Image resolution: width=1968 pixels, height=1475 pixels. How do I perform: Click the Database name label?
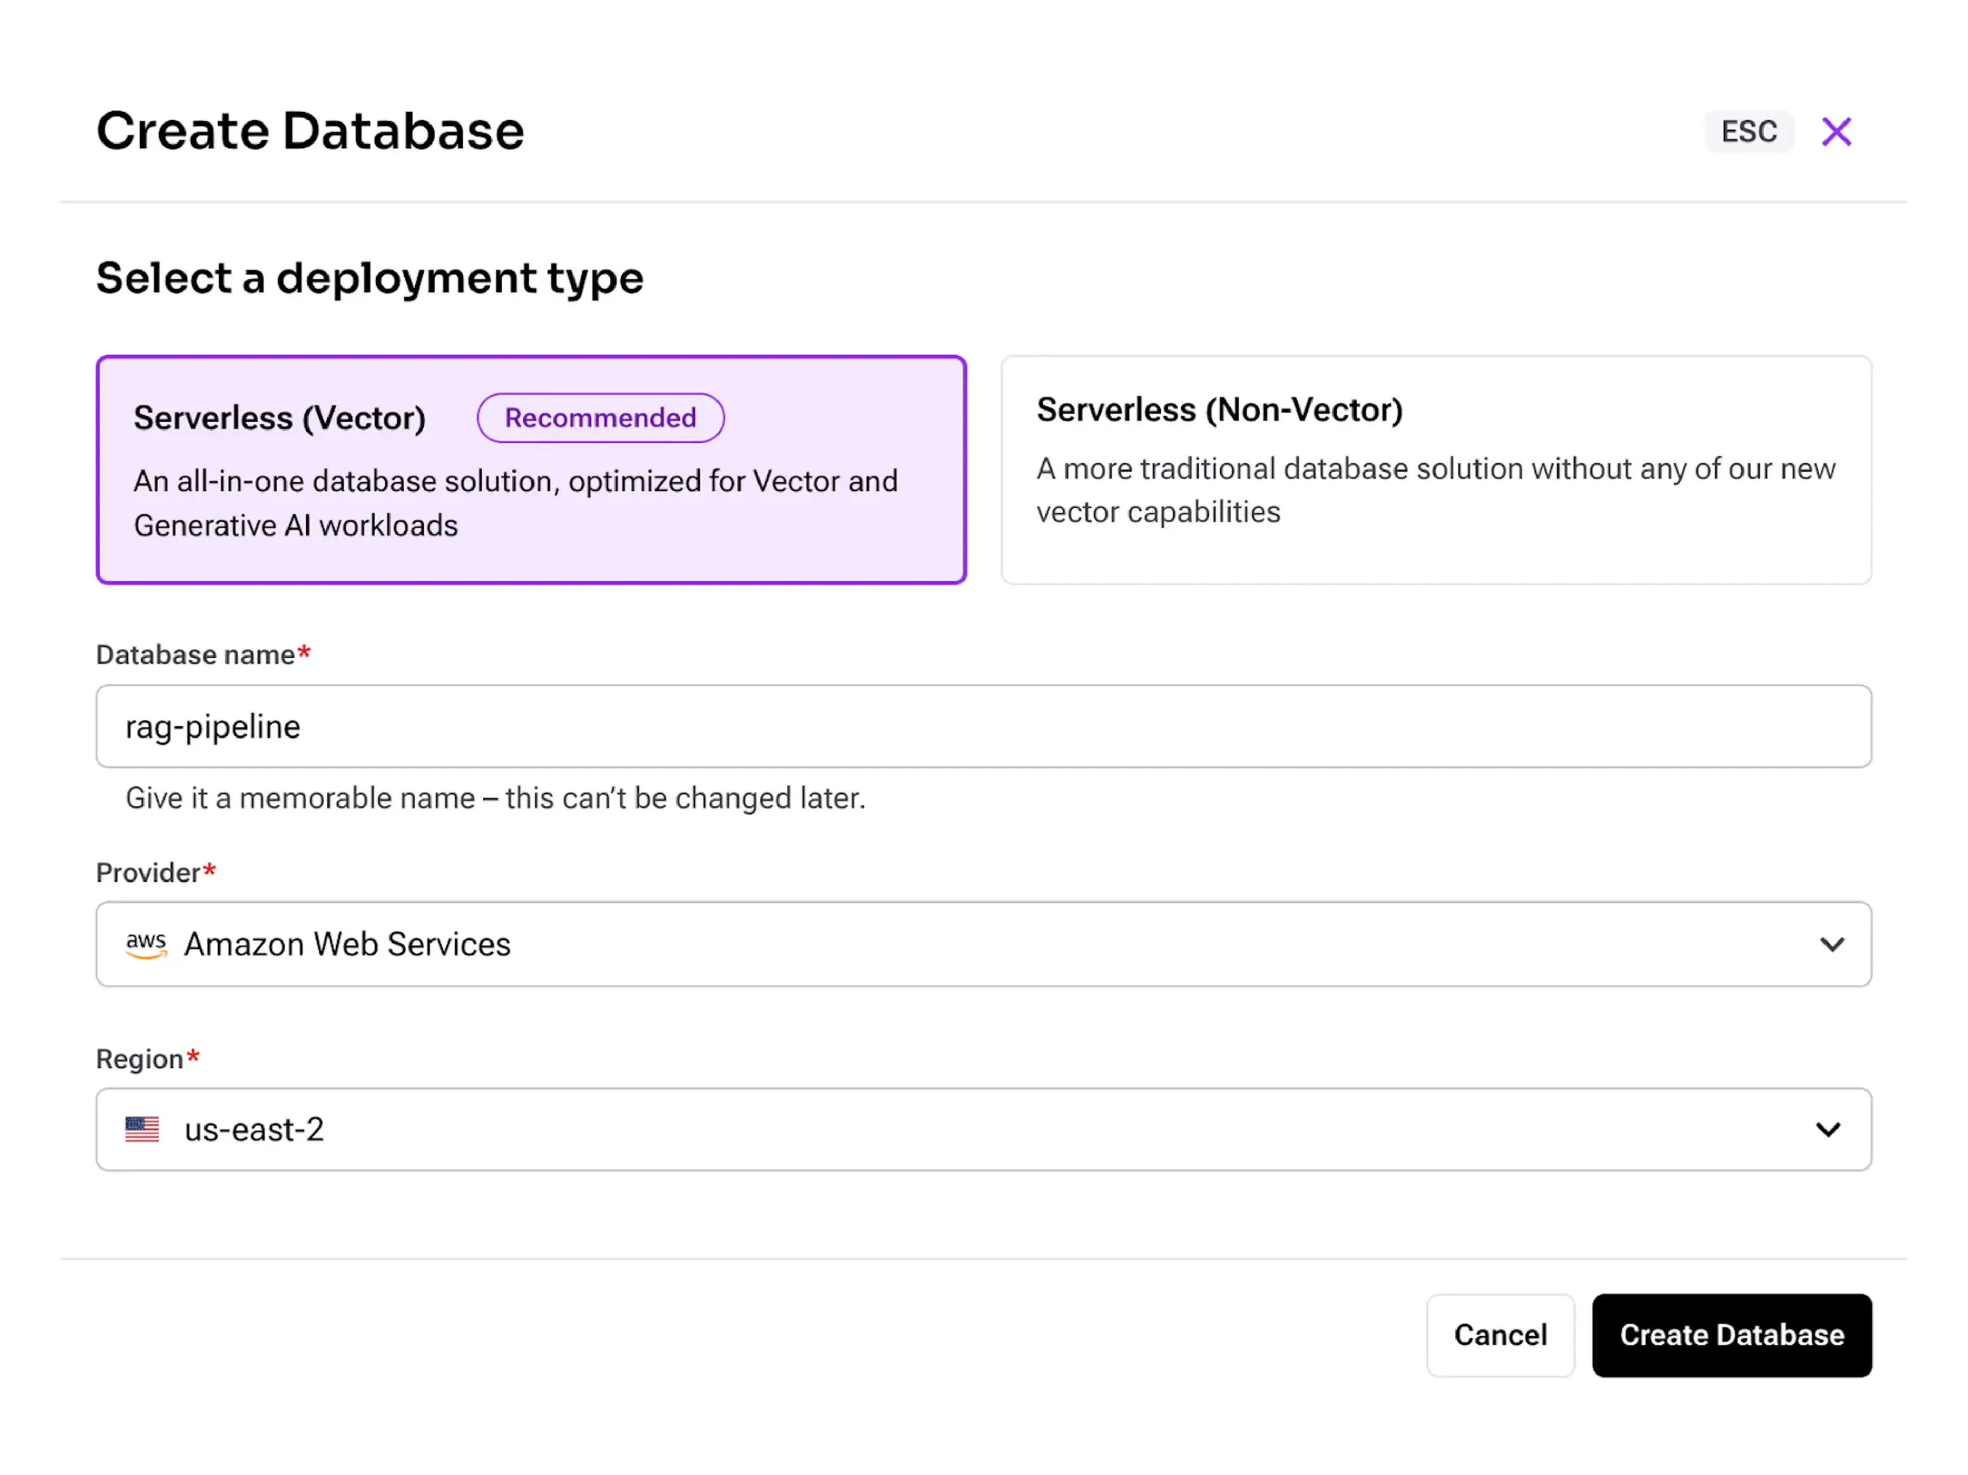click(x=196, y=655)
